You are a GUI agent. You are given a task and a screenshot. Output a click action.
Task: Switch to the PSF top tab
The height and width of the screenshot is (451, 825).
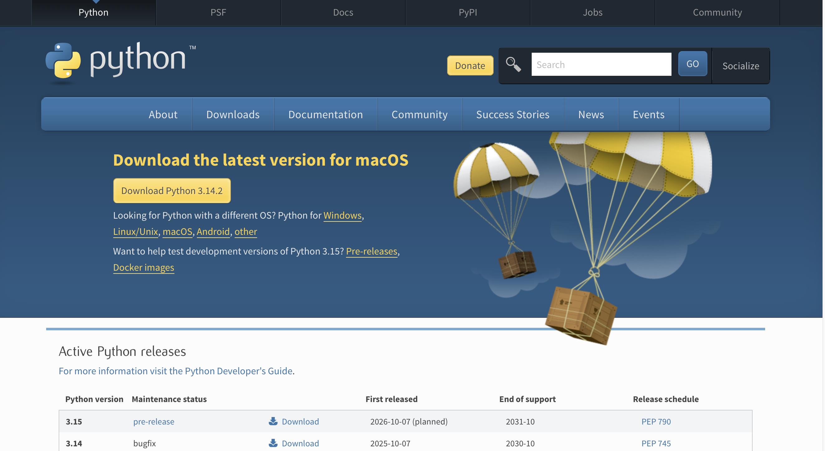(218, 12)
